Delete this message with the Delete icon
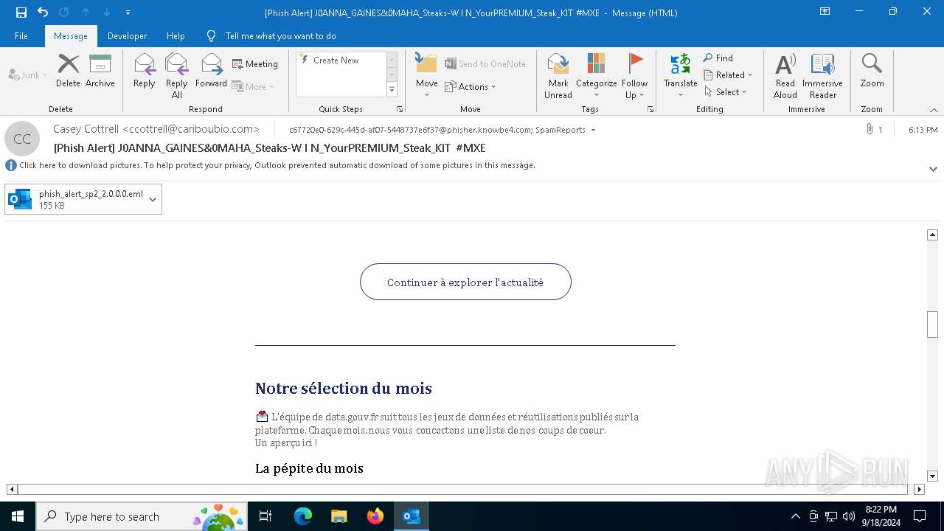 (x=68, y=72)
